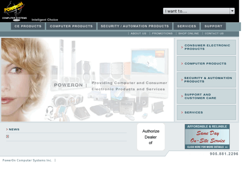Open the Support menu tab
The image size is (251, 188).
[213, 26]
